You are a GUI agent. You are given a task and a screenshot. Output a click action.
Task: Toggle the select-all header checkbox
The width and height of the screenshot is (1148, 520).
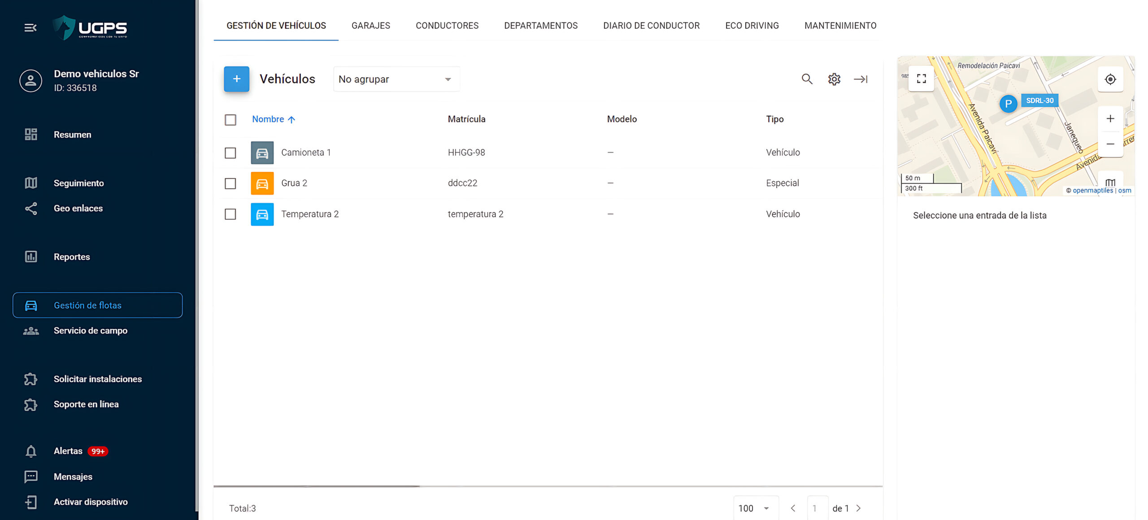230,120
